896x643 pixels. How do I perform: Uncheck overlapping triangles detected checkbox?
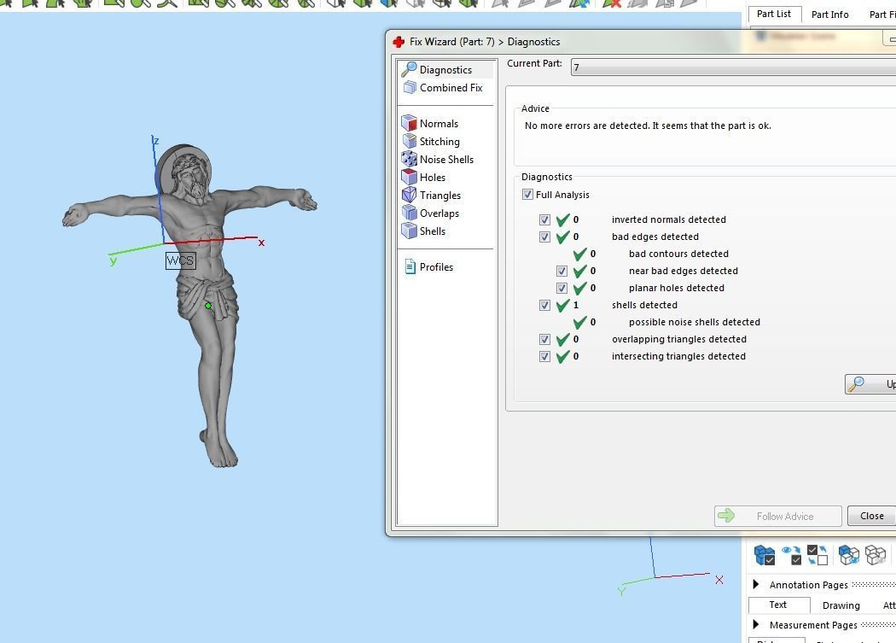tap(544, 339)
